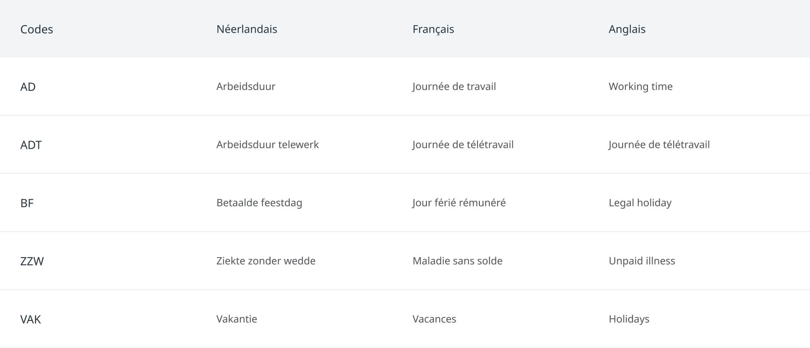
Task: Select the ZZW code cell
Action: tap(32, 261)
